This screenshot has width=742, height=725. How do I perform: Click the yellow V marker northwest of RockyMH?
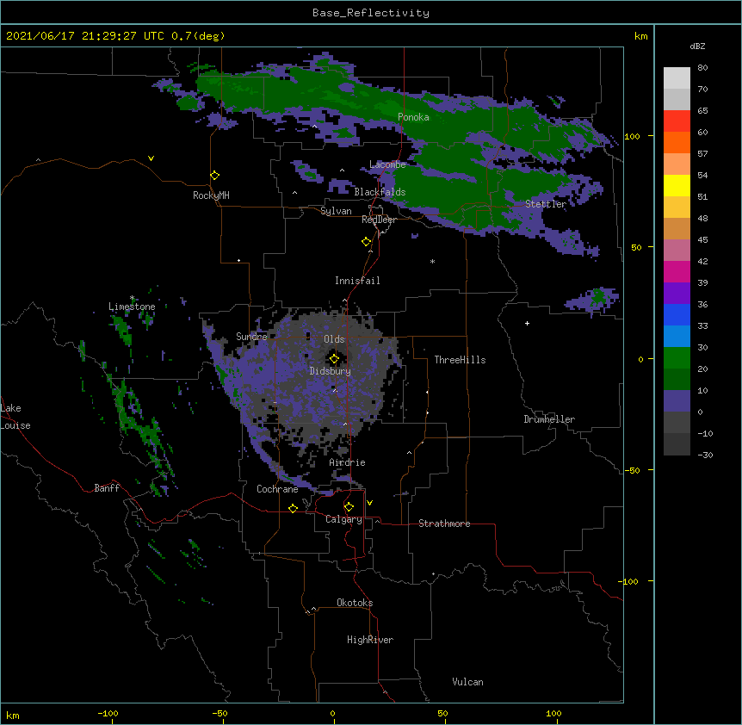click(x=151, y=158)
